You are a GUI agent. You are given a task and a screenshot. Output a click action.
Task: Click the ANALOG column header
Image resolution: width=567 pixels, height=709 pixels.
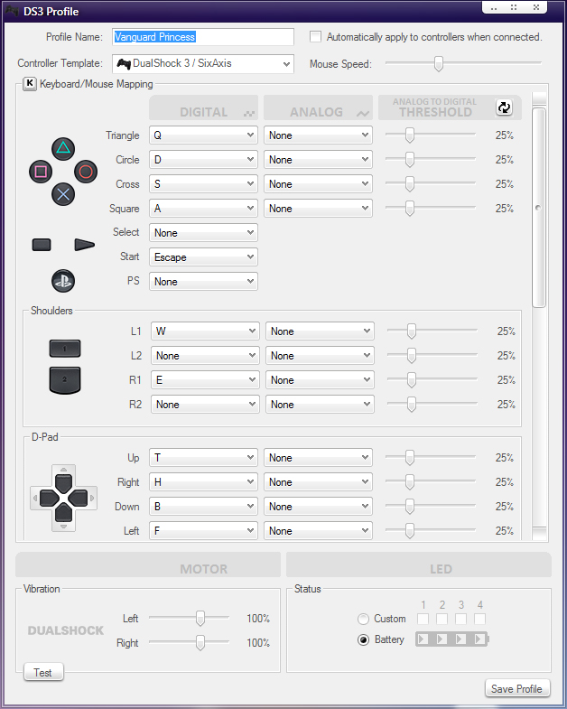(319, 107)
